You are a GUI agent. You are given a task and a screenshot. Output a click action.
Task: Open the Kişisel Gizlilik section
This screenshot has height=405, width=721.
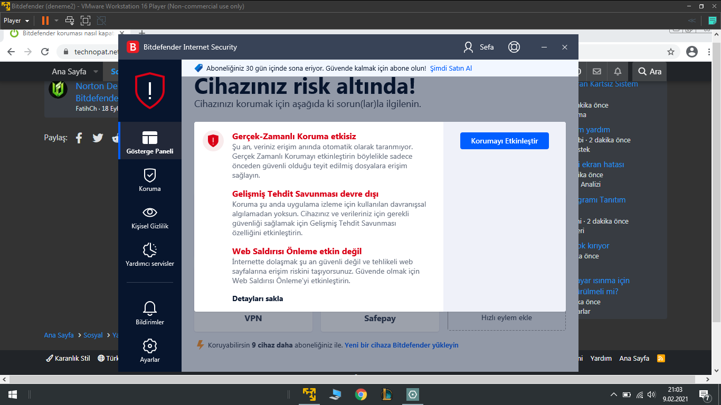(150, 218)
